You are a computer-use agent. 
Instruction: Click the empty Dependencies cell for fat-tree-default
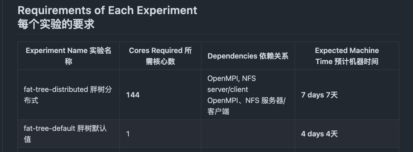[x=248, y=134]
